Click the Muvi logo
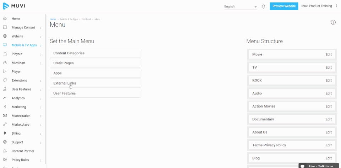Viewport: 341px width, 168px height. [x=14, y=6]
